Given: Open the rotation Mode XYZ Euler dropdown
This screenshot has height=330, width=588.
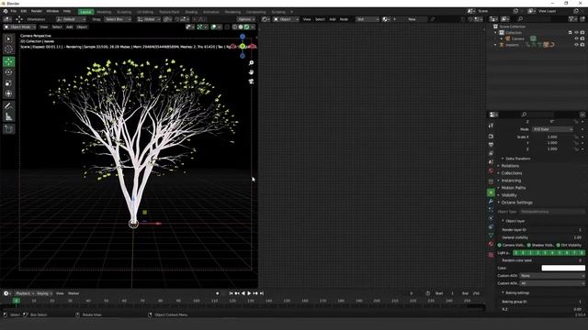Looking at the screenshot, I should pos(553,129).
